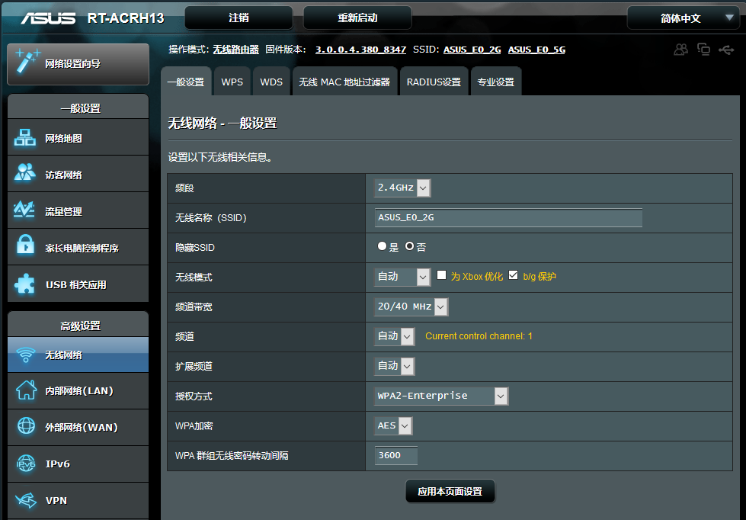This screenshot has width=746, height=520.
Task: Select 否 for hidden SSID
Action: (x=410, y=246)
